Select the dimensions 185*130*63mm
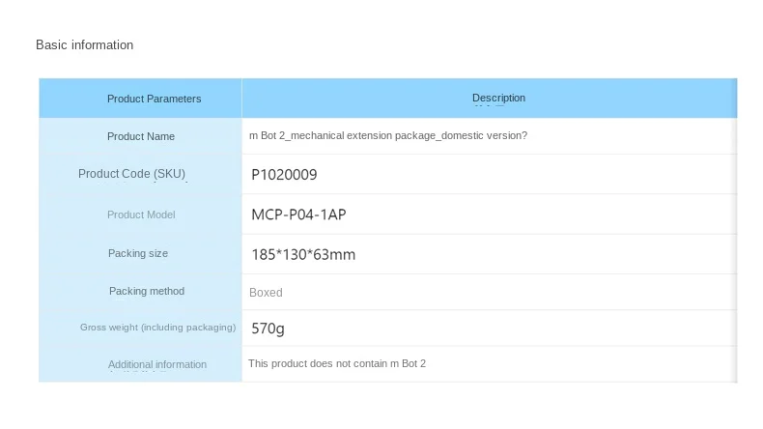 click(303, 255)
